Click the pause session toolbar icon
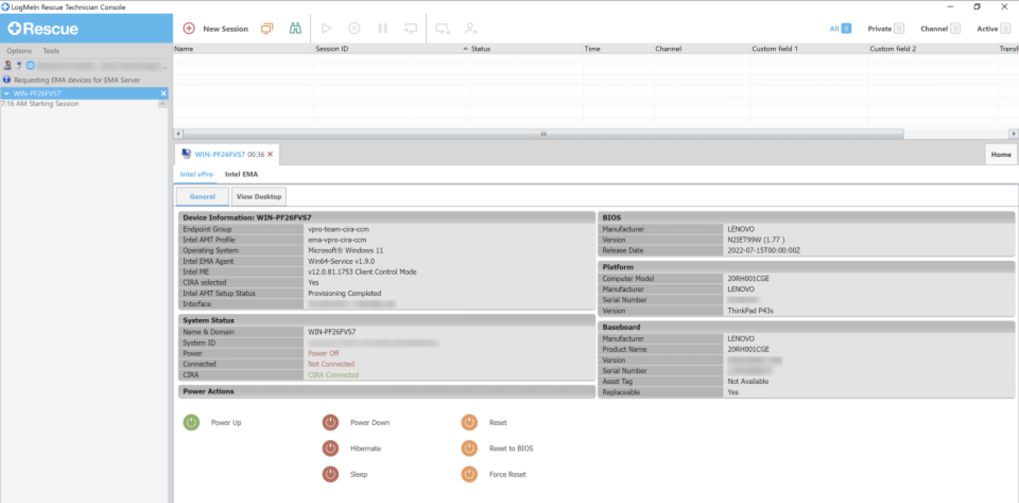This screenshot has height=503, width=1019. pos(382,28)
